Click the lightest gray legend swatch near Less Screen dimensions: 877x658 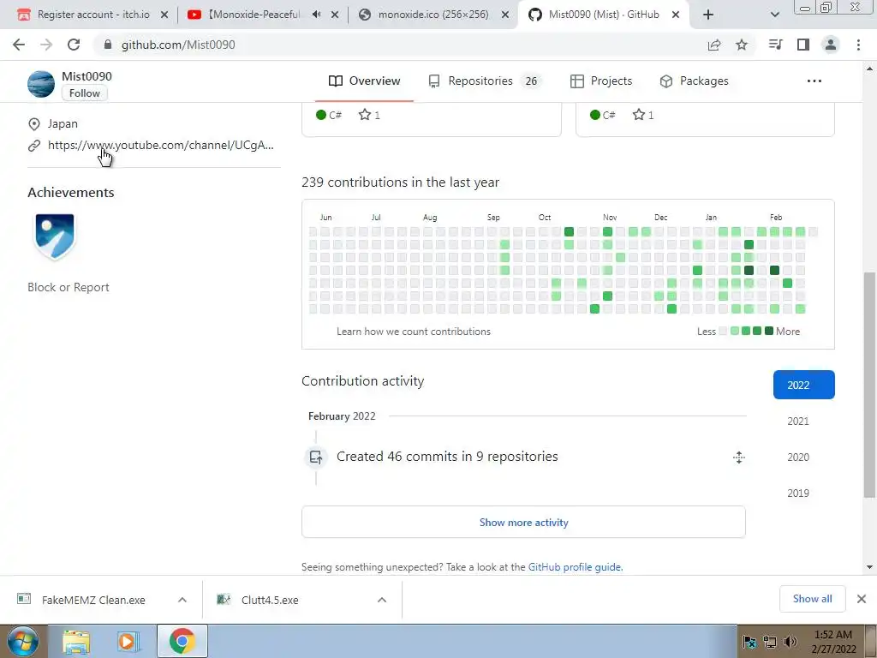(x=723, y=331)
